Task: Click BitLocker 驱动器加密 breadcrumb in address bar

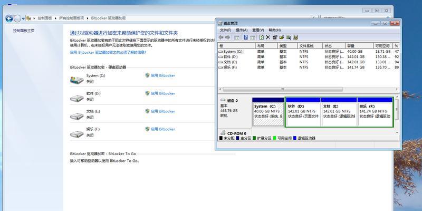Action: click(108, 18)
